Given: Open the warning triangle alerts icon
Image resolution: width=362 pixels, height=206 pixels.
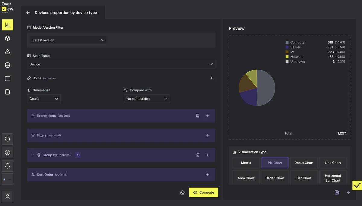Looking at the screenshot, I should coord(8,52).
